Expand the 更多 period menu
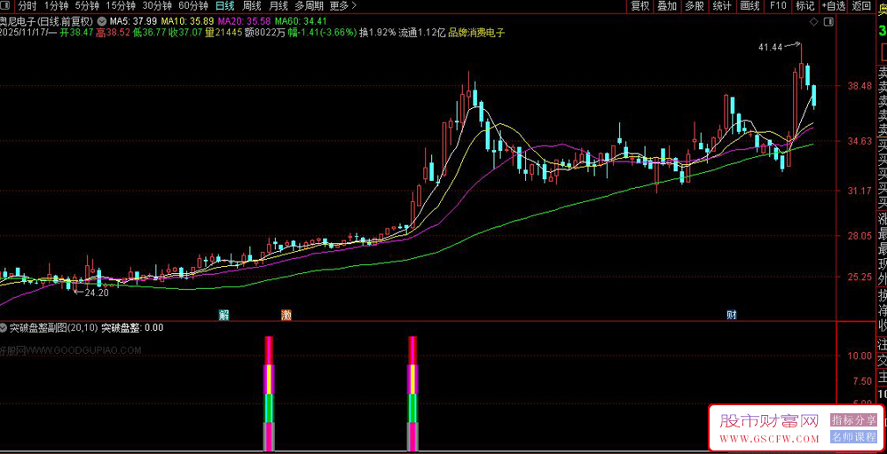Viewport: 887px width, 454px height. (342, 6)
